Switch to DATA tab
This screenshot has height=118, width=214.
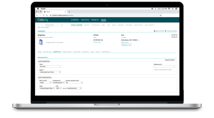coord(114,25)
